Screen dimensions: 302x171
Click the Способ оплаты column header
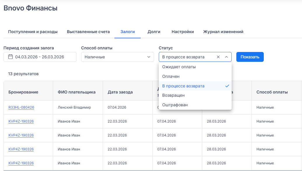click(272, 92)
